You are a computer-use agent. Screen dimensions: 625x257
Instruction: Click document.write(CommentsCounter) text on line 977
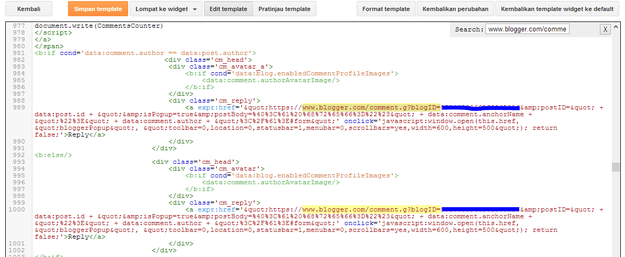(x=99, y=26)
